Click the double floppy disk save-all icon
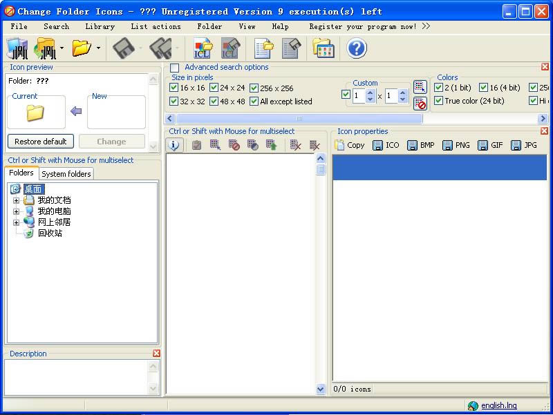This screenshot has height=415, width=553. click(x=160, y=48)
